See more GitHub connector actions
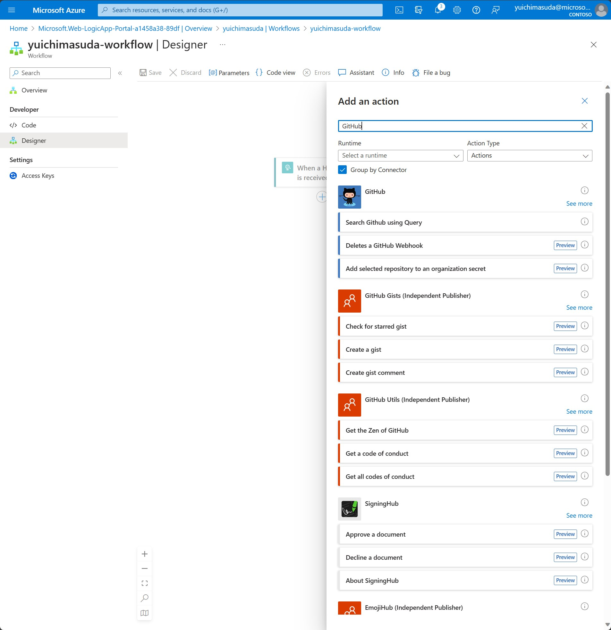Screen dimensions: 611x630 click(579, 203)
